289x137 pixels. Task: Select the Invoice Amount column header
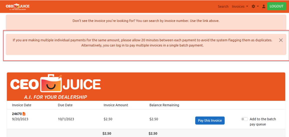point(116,105)
